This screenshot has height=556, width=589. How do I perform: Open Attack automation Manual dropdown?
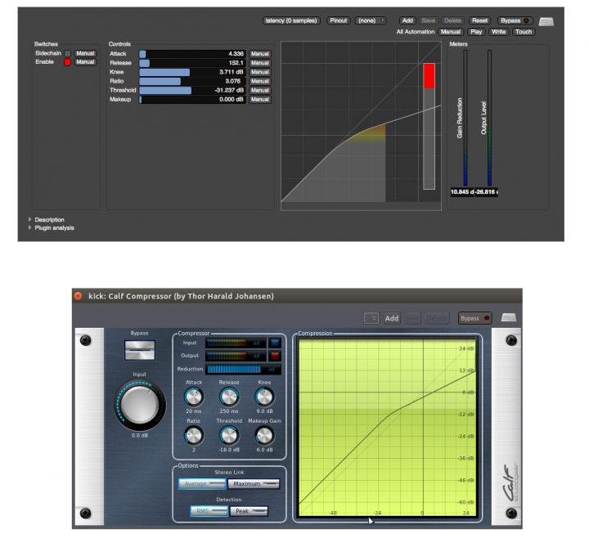(259, 54)
